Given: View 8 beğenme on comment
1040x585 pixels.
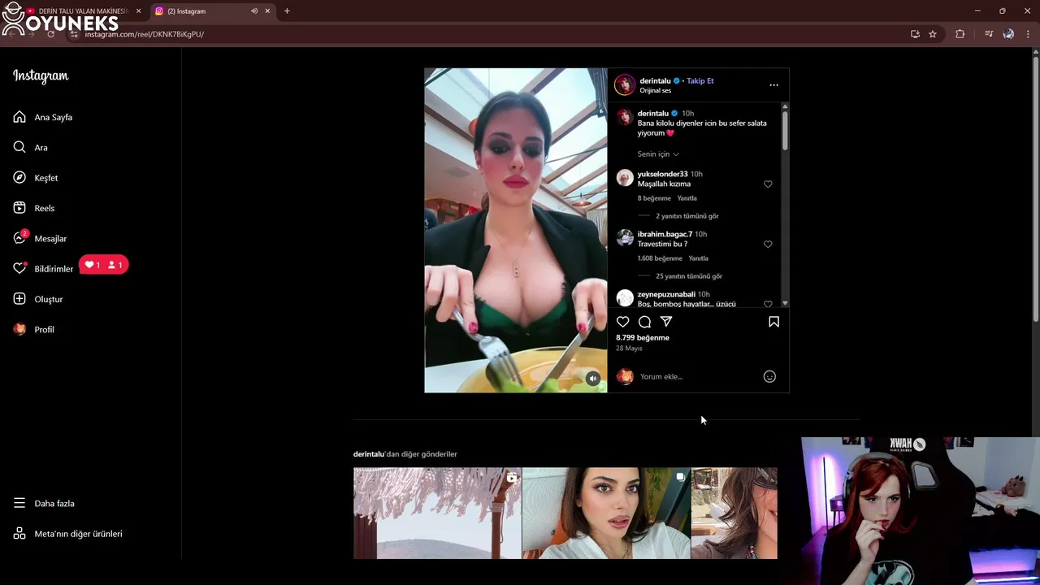Looking at the screenshot, I should [x=654, y=198].
